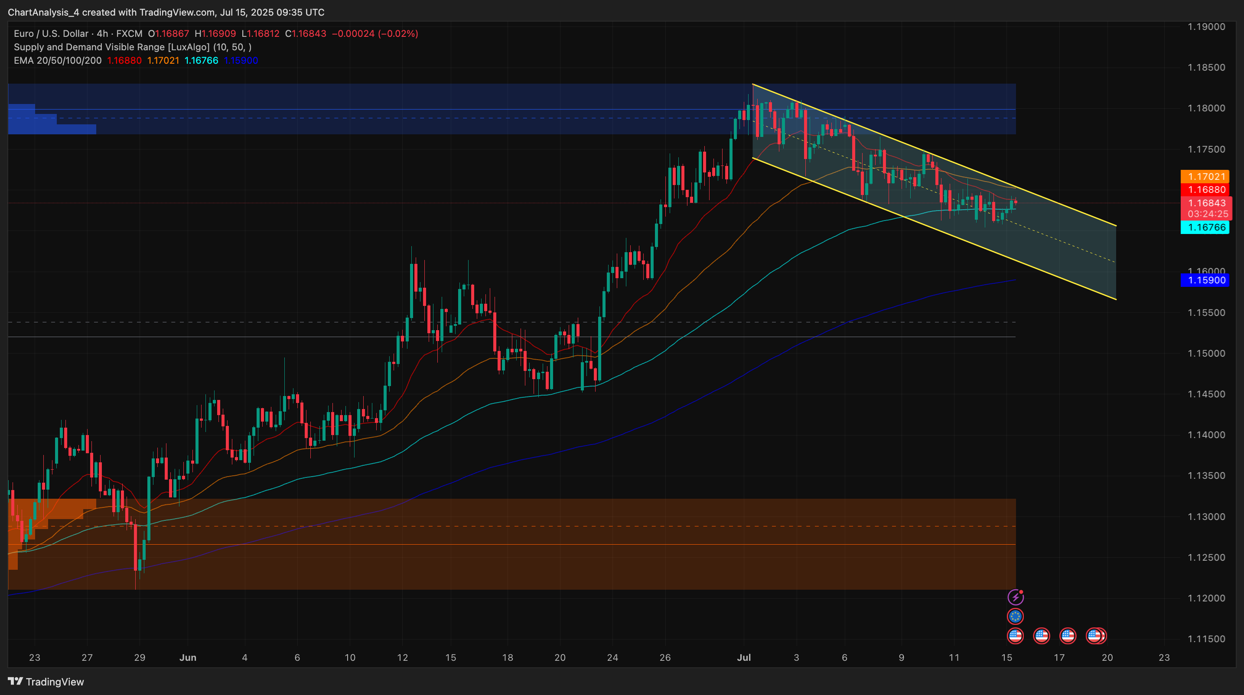The image size is (1244, 695).
Task: Click the blue 1.15900 price axis tag
Action: [1205, 280]
